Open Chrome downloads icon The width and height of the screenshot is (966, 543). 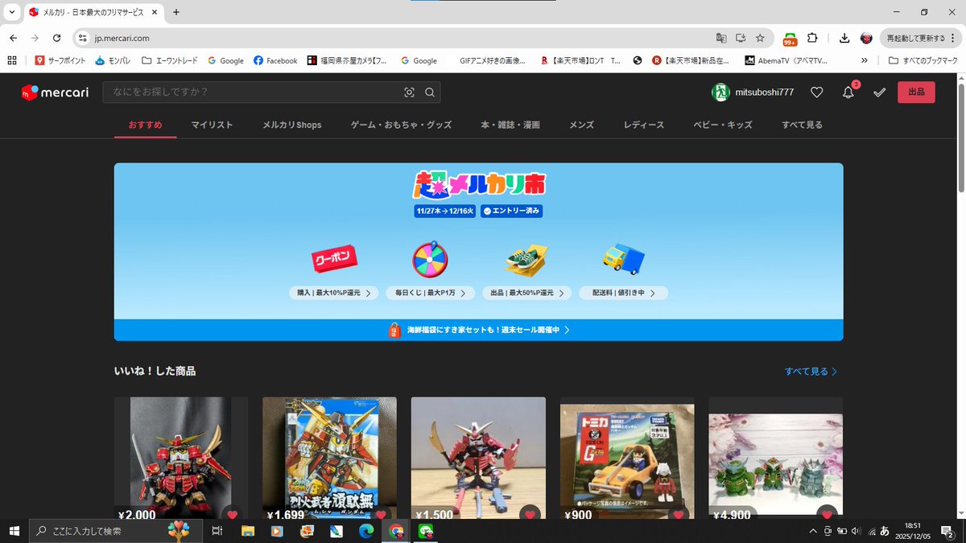tap(844, 38)
